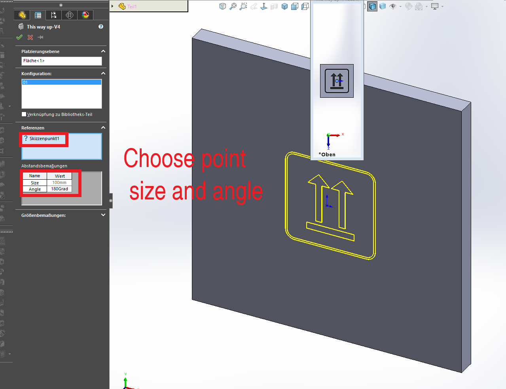The height and width of the screenshot is (389, 506).
Task: Enable Verknüpfung zu Bibliotheks-Teil checkbox
Action: [24, 114]
